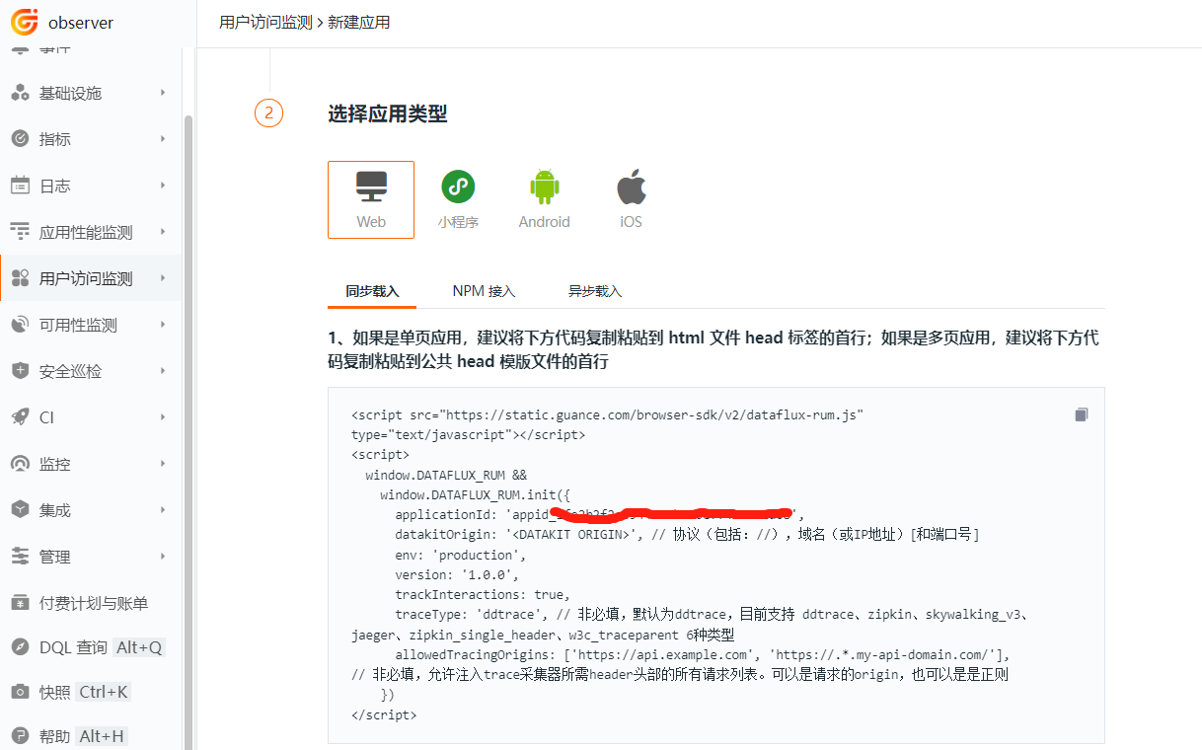Expand the 安全巡检 submenu arrow

[x=163, y=371]
